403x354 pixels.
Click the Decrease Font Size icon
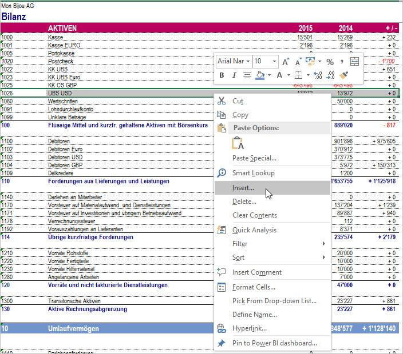click(x=299, y=61)
